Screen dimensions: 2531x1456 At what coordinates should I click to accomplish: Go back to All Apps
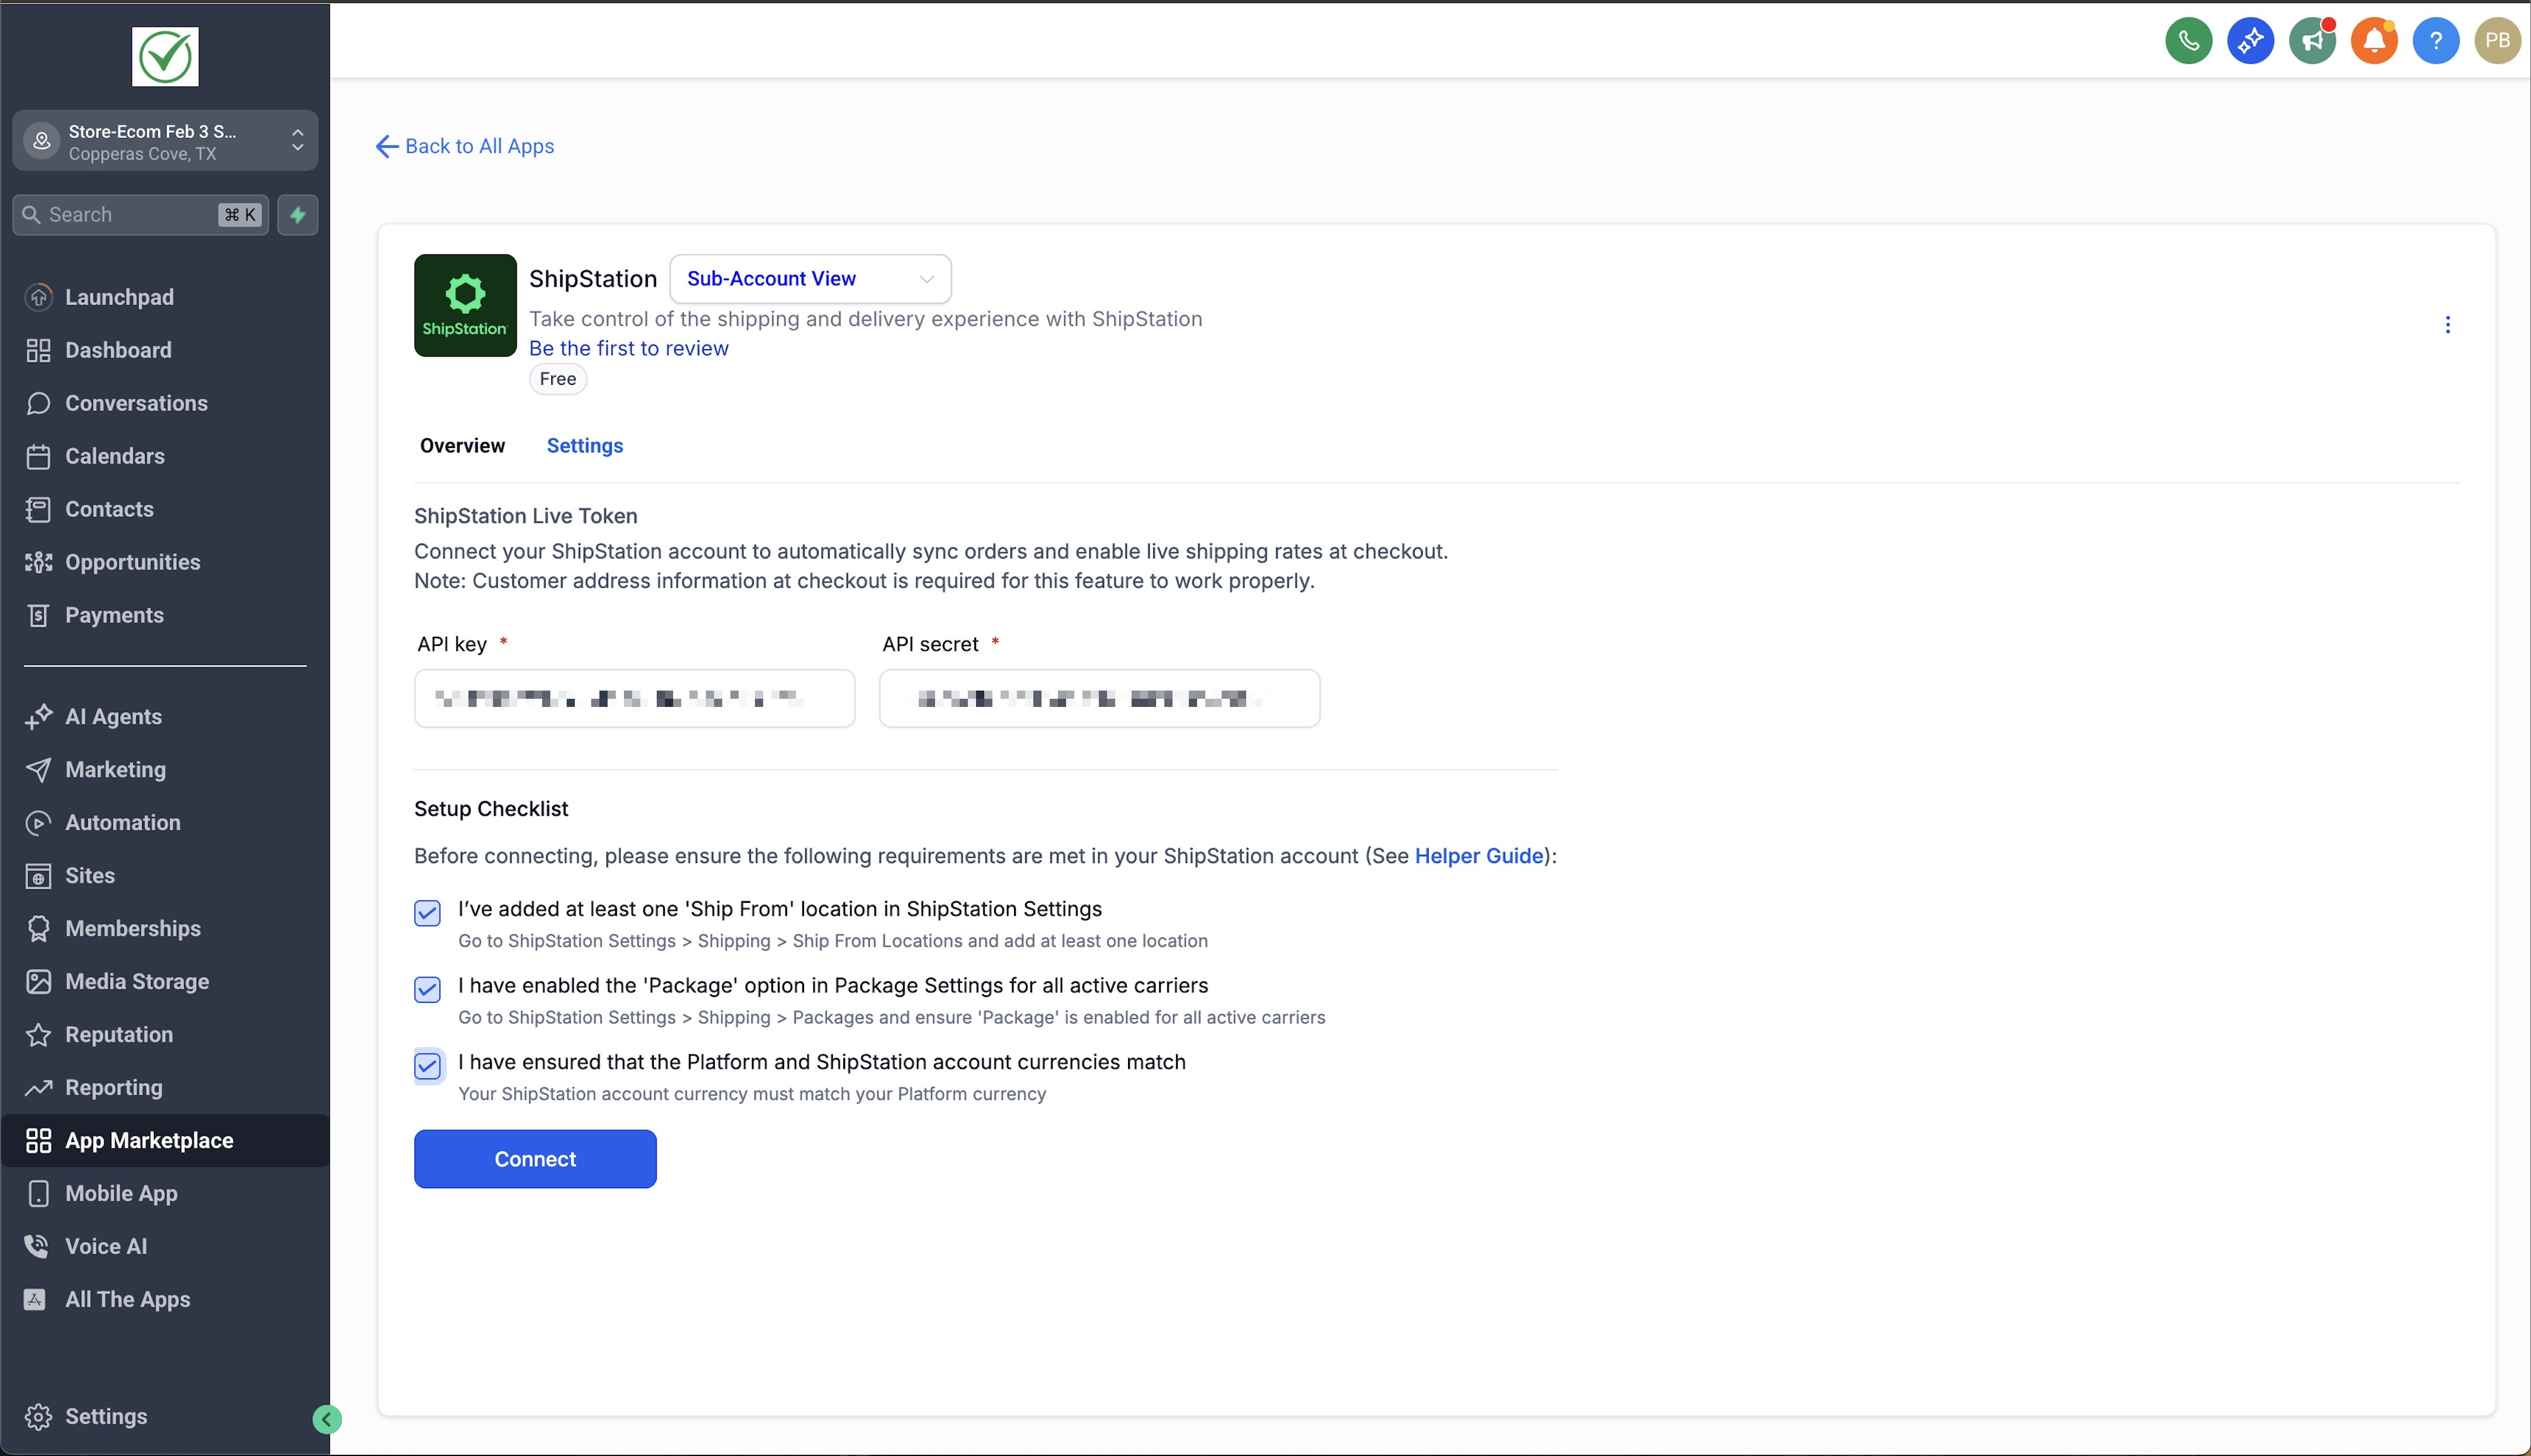pyautogui.click(x=465, y=147)
